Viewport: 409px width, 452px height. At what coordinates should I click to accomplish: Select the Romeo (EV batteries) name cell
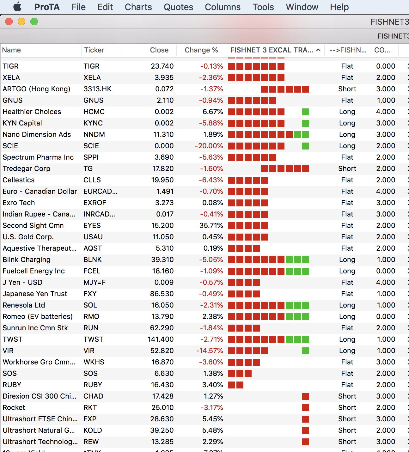click(x=38, y=317)
